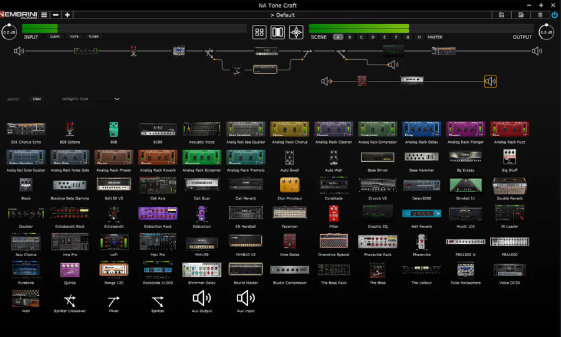
Task: Click the trash delete preset icon
Action: point(540,15)
